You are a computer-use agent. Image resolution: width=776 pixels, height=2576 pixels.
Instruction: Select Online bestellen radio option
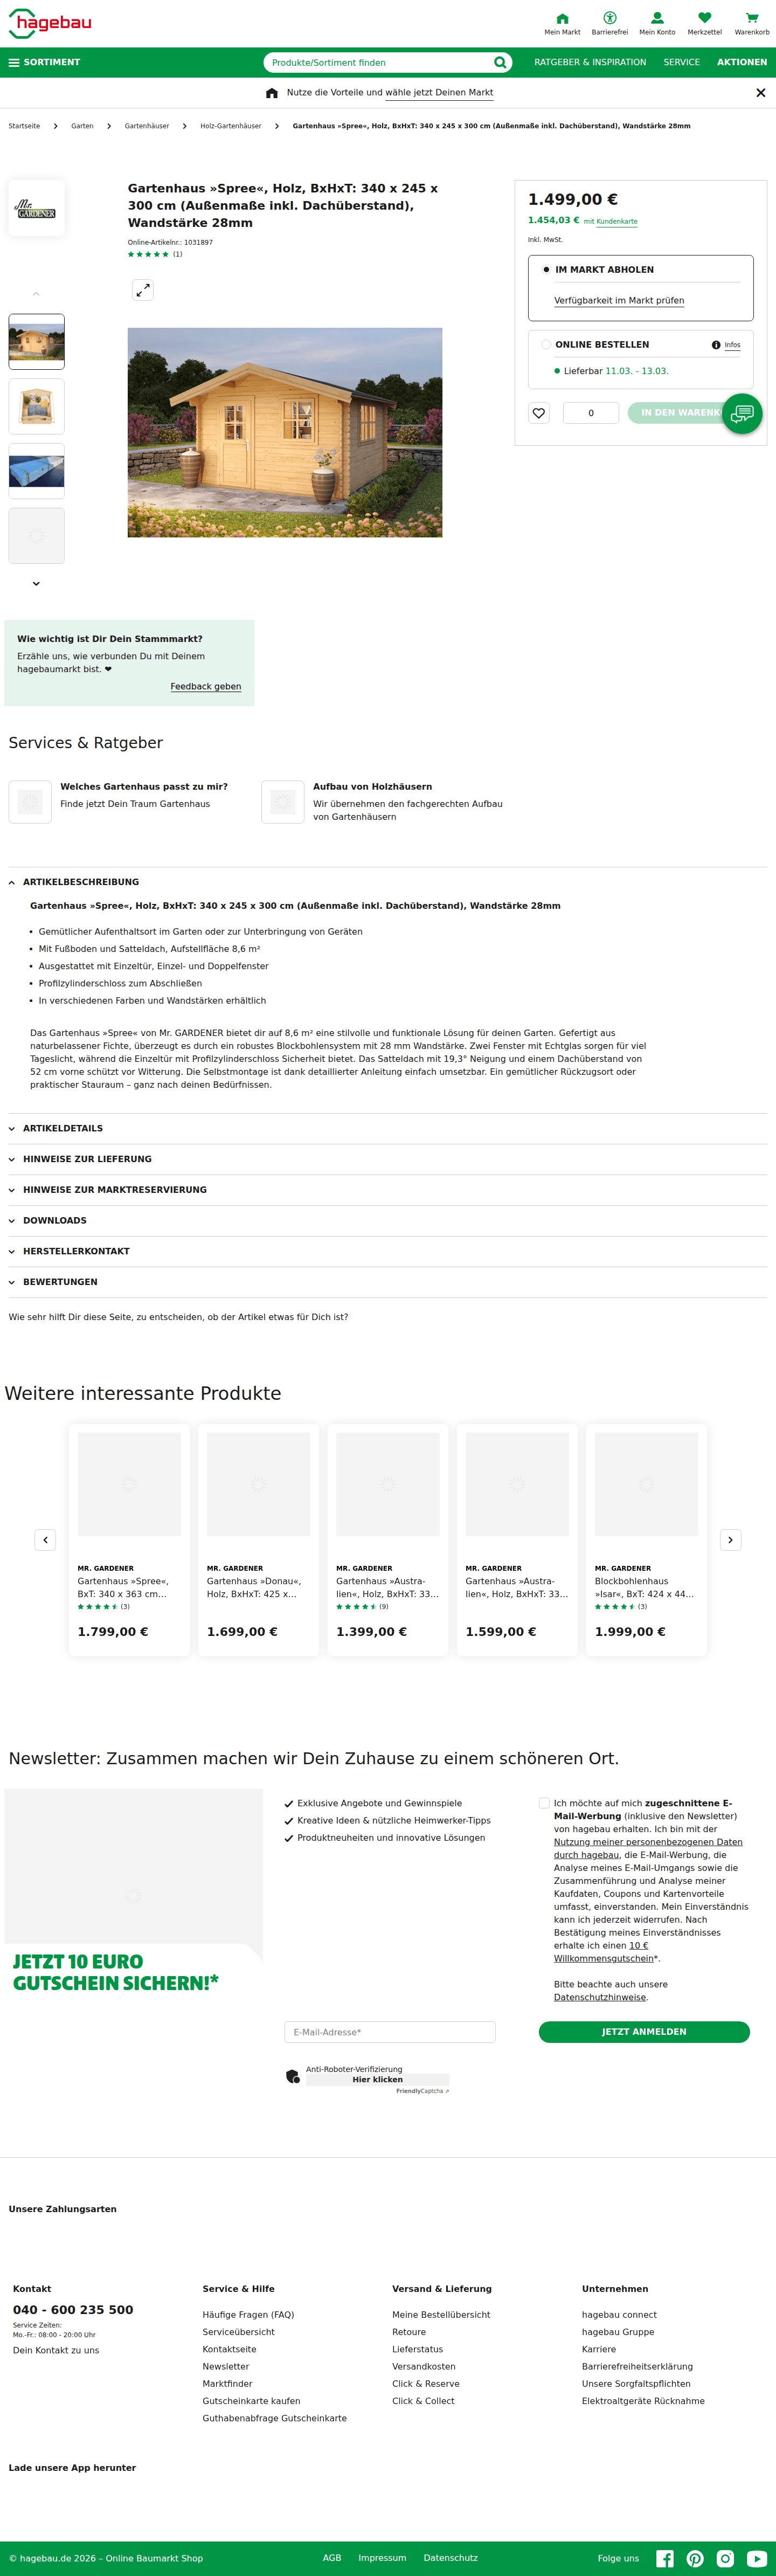[546, 345]
